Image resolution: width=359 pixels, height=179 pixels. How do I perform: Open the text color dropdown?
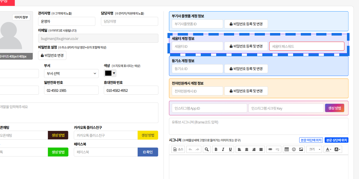[x=328, y=149]
